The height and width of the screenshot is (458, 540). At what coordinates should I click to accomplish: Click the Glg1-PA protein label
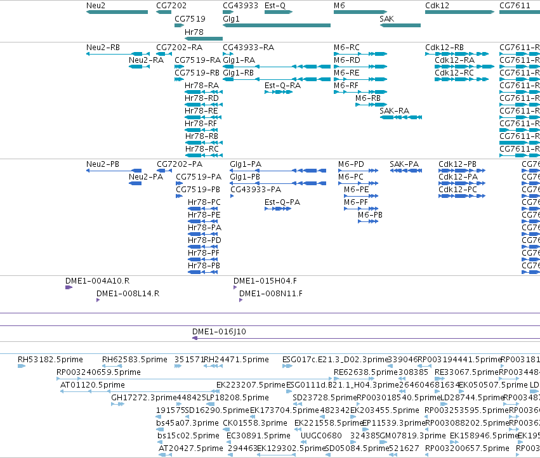click(x=246, y=164)
